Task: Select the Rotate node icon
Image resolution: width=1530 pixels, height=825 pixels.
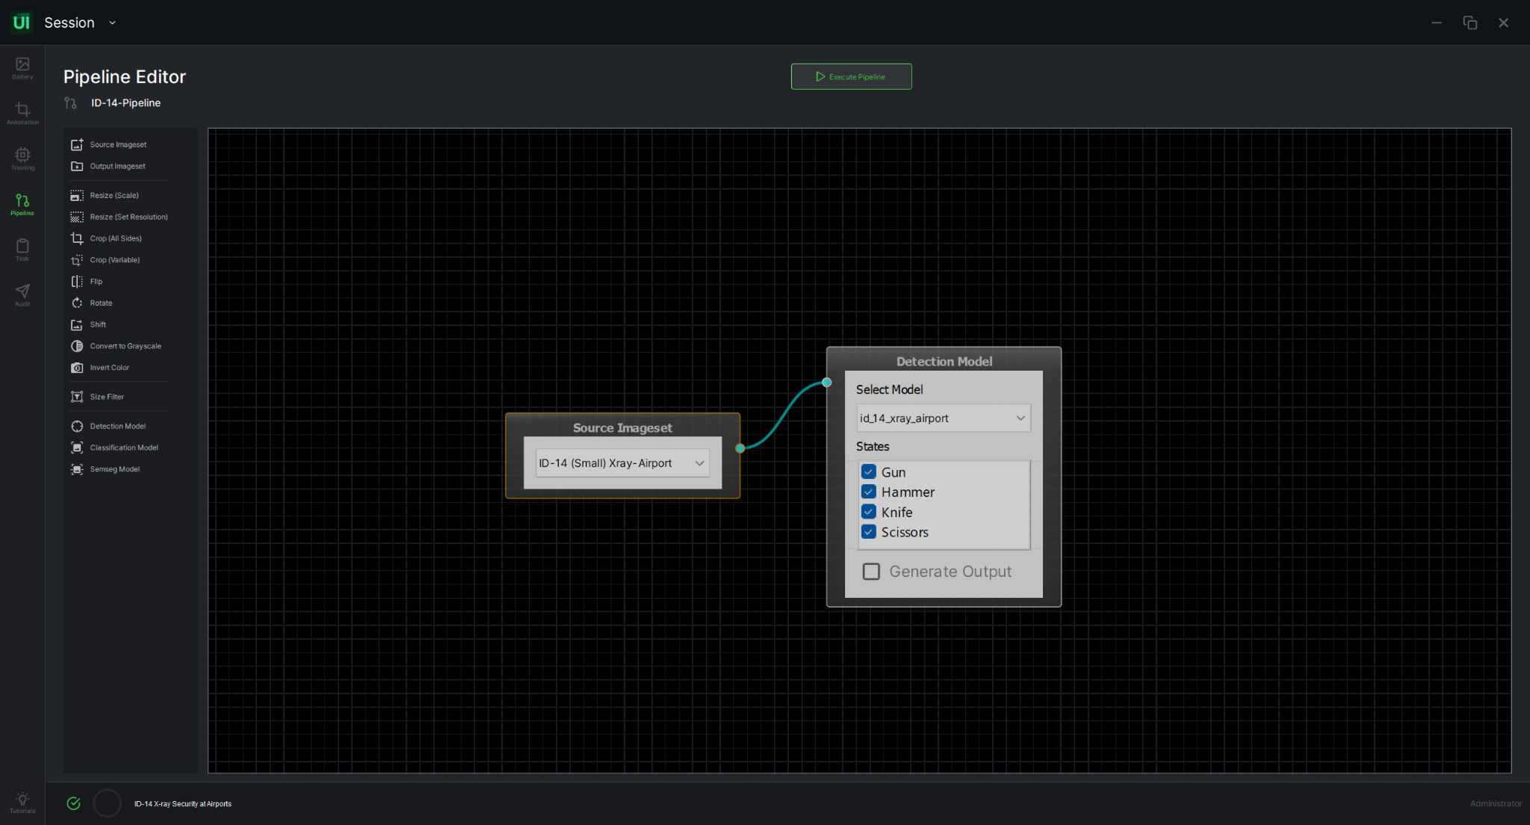Action: pyautogui.click(x=77, y=303)
